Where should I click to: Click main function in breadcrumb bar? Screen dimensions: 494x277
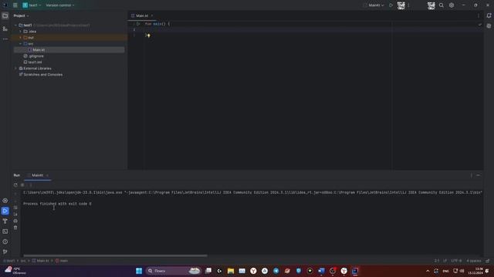pyautogui.click(x=62, y=261)
